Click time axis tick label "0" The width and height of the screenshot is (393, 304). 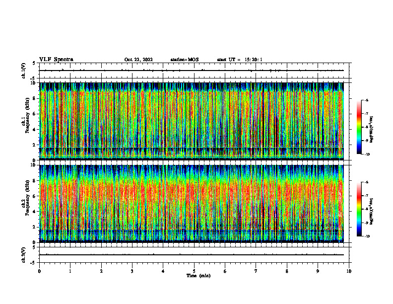tap(39, 271)
